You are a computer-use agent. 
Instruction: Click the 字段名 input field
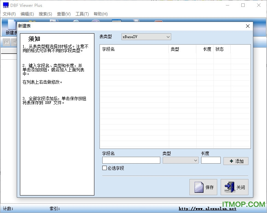pyautogui.click(x=131, y=160)
